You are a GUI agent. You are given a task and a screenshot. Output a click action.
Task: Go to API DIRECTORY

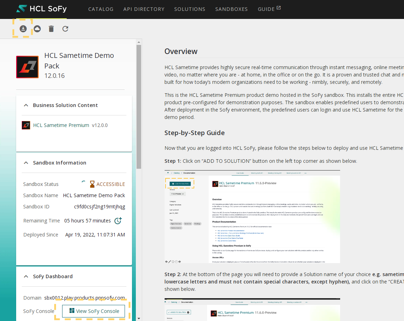coord(144,9)
